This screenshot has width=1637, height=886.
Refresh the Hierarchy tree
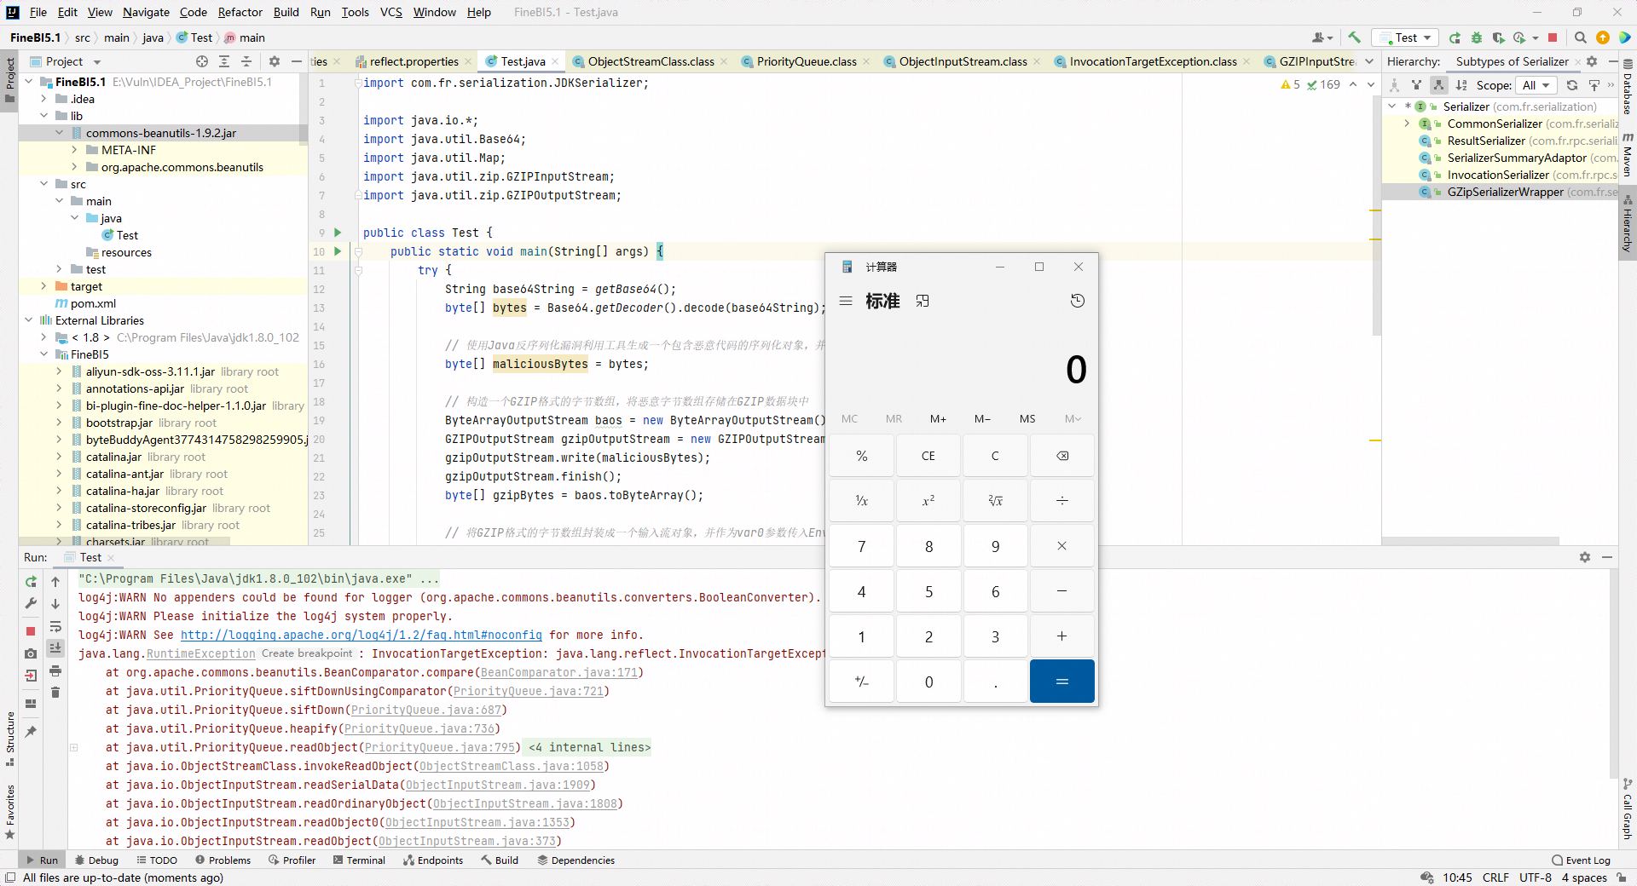click(x=1572, y=85)
